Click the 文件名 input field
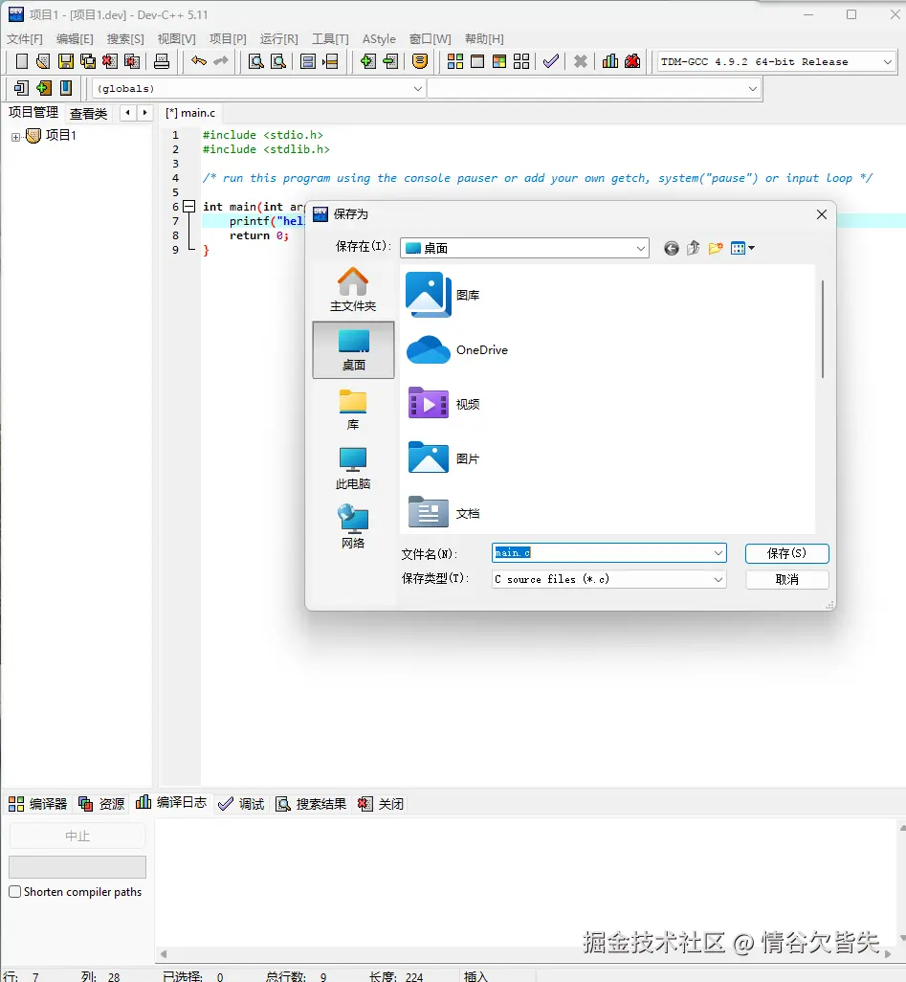906x982 pixels. click(x=608, y=553)
